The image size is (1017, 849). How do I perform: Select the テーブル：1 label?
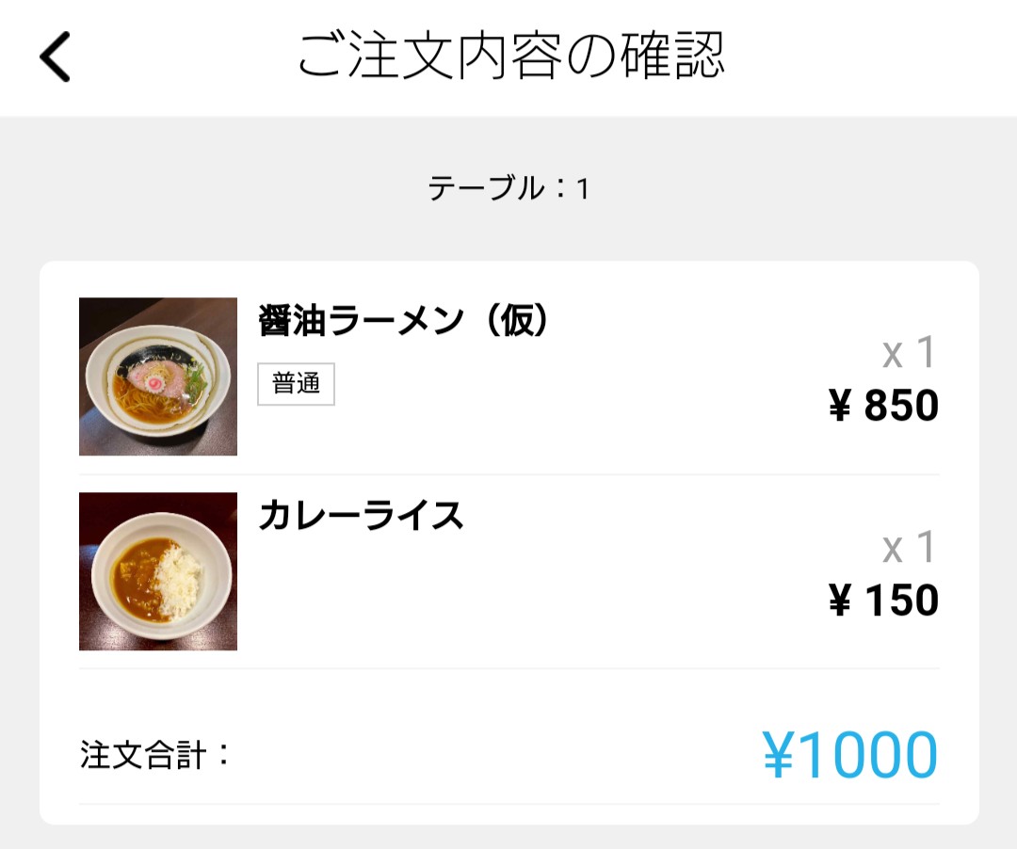point(508,189)
